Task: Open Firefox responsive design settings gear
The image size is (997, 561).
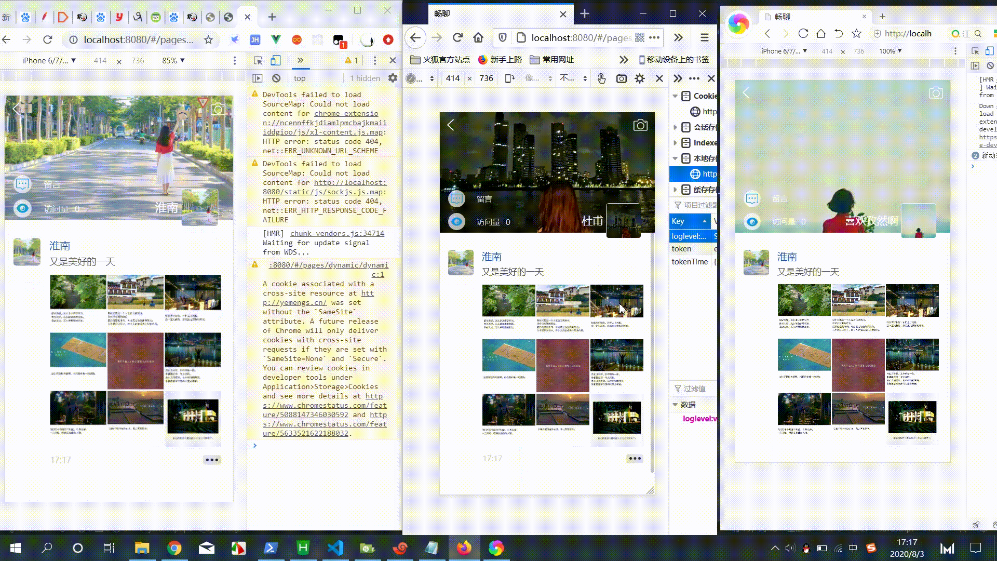Action: [x=640, y=78]
